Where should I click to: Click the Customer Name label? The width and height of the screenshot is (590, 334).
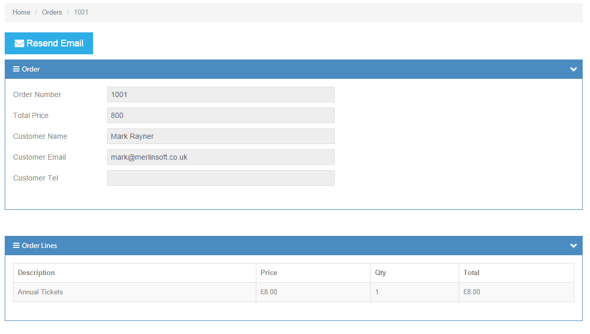coord(40,136)
